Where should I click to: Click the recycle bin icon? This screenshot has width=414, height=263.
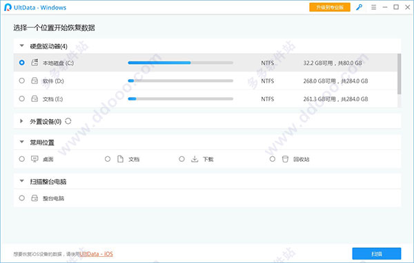pos(285,159)
